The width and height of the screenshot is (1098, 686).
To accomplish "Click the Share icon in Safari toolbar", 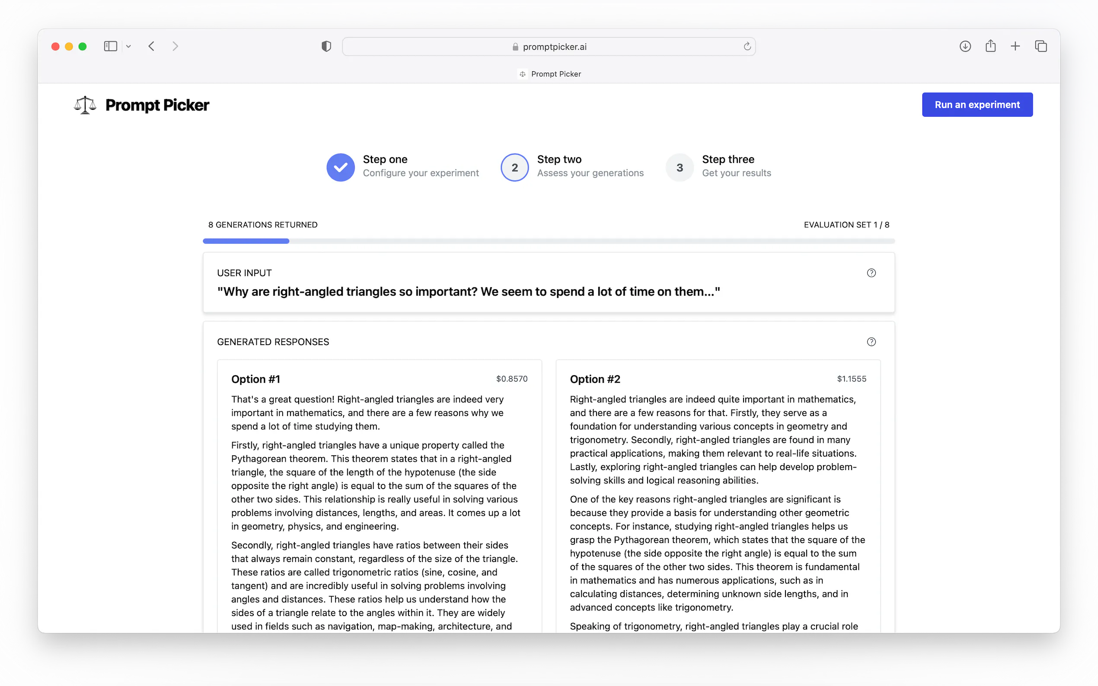I will coord(990,46).
